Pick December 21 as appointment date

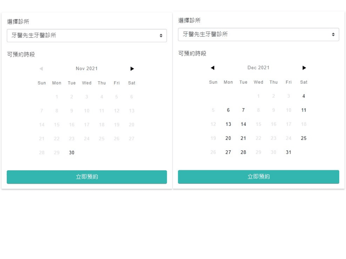pyautogui.click(x=243, y=138)
